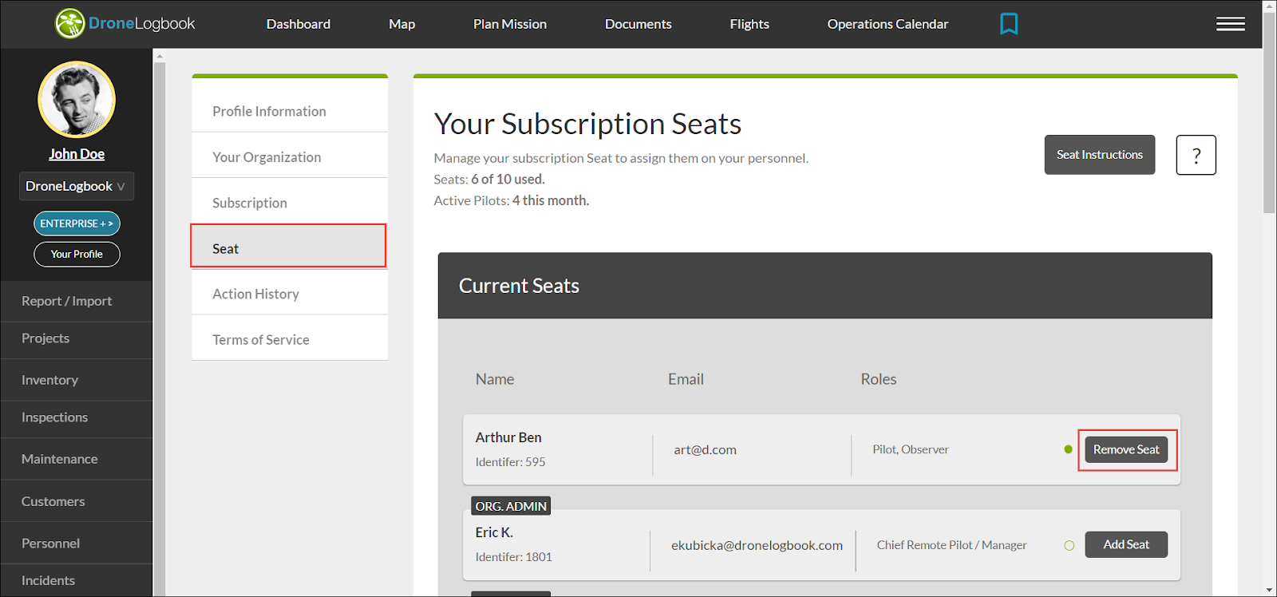Screen dimensions: 1277x597
Task: Click 'Identifer: 1801' text
Action: (x=513, y=557)
